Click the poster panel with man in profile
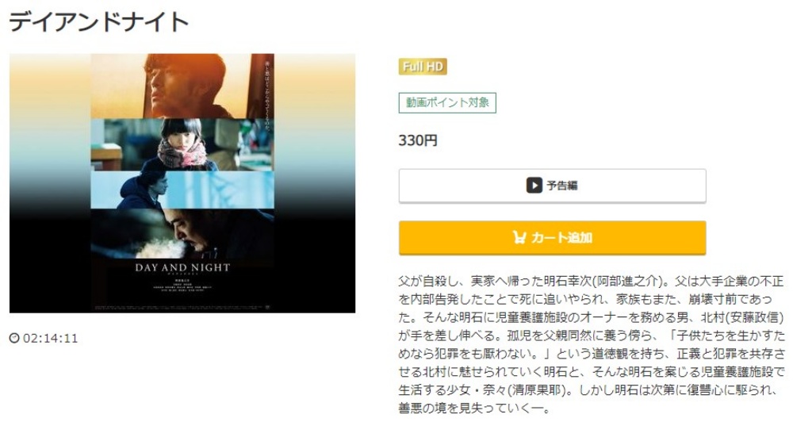Viewport: 793px width, 422px height. [x=182, y=190]
